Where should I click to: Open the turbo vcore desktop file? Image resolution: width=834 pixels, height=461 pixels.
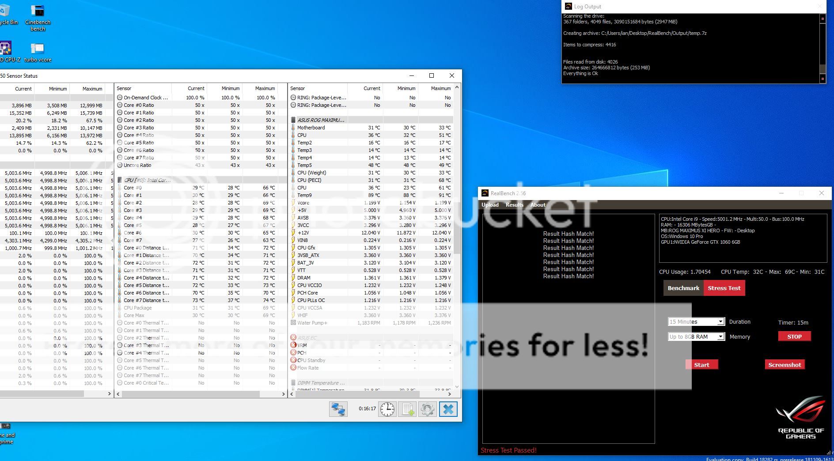(38, 53)
